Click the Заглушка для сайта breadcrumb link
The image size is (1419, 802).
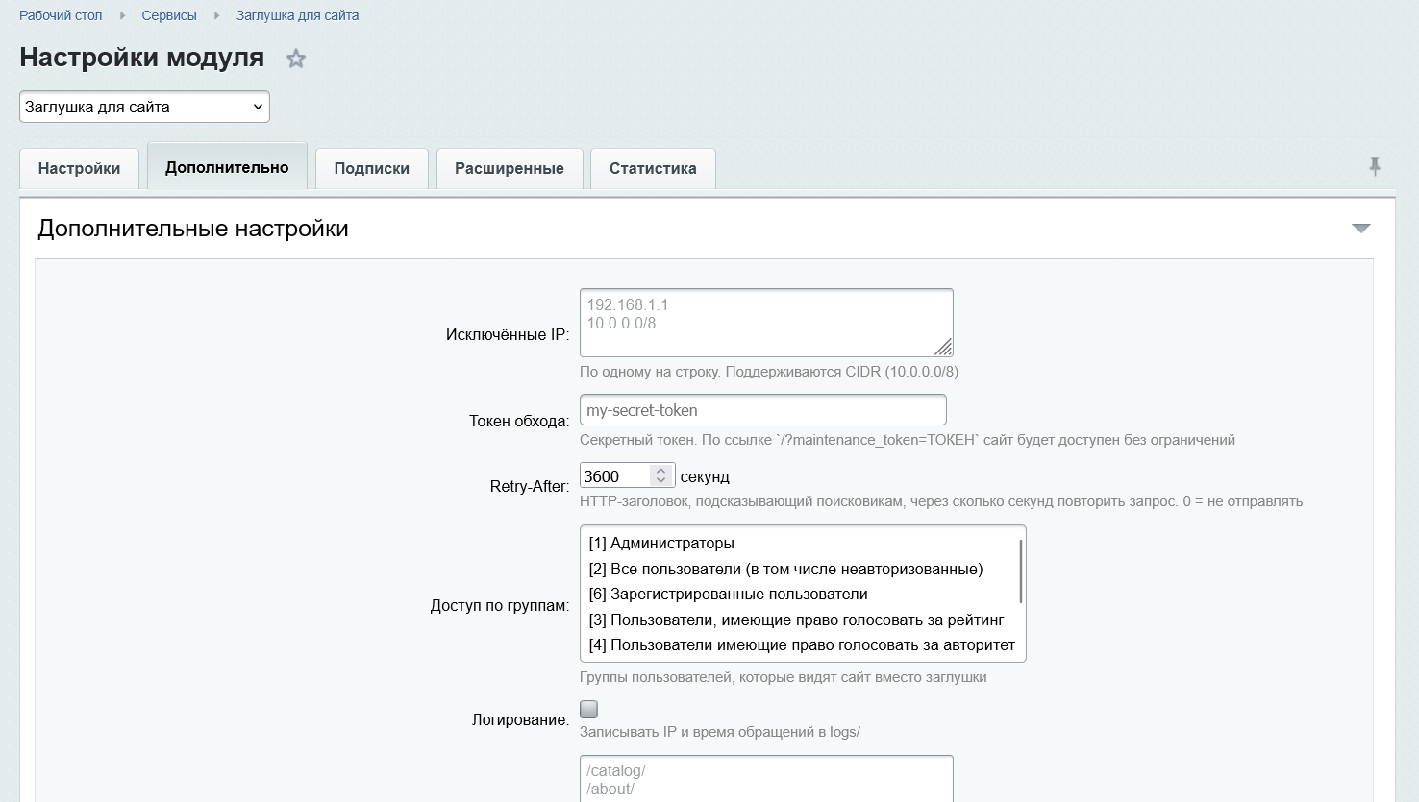click(298, 15)
